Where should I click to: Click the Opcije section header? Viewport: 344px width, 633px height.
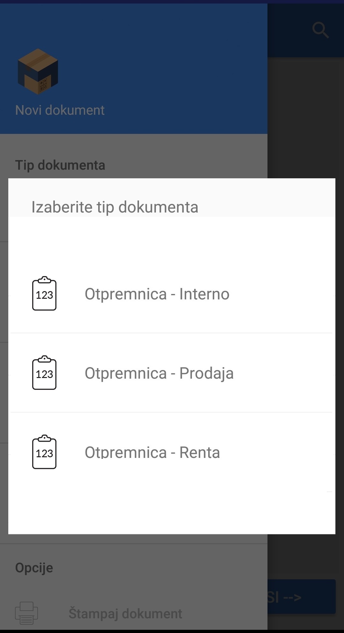coord(34,568)
